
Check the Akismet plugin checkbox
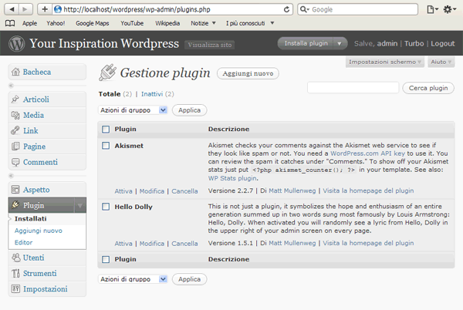click(106, 146)
